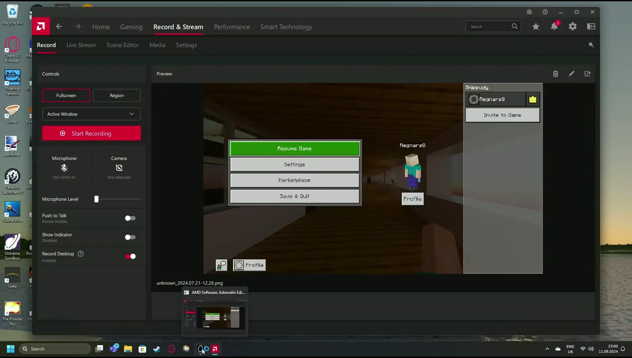Open the Performance tab
Image resolution: width=632 pixels, height=358 pixels.
click(232, 27)
